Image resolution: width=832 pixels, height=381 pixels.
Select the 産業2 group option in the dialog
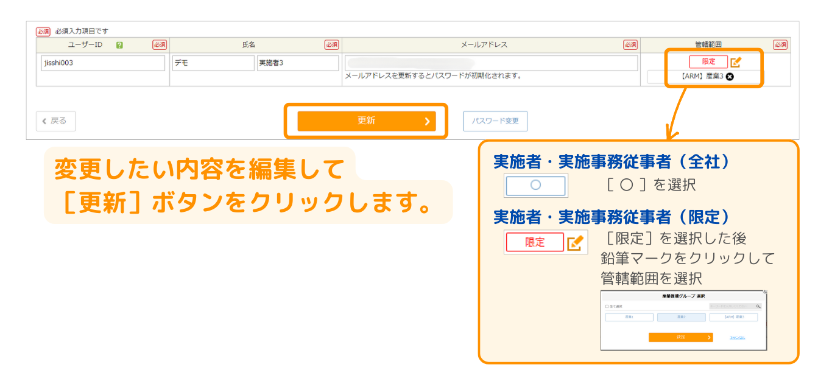[x=681, y=317]
